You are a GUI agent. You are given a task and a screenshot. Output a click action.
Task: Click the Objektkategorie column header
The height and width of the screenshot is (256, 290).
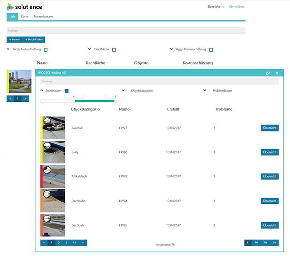click(x=85, y=109)
